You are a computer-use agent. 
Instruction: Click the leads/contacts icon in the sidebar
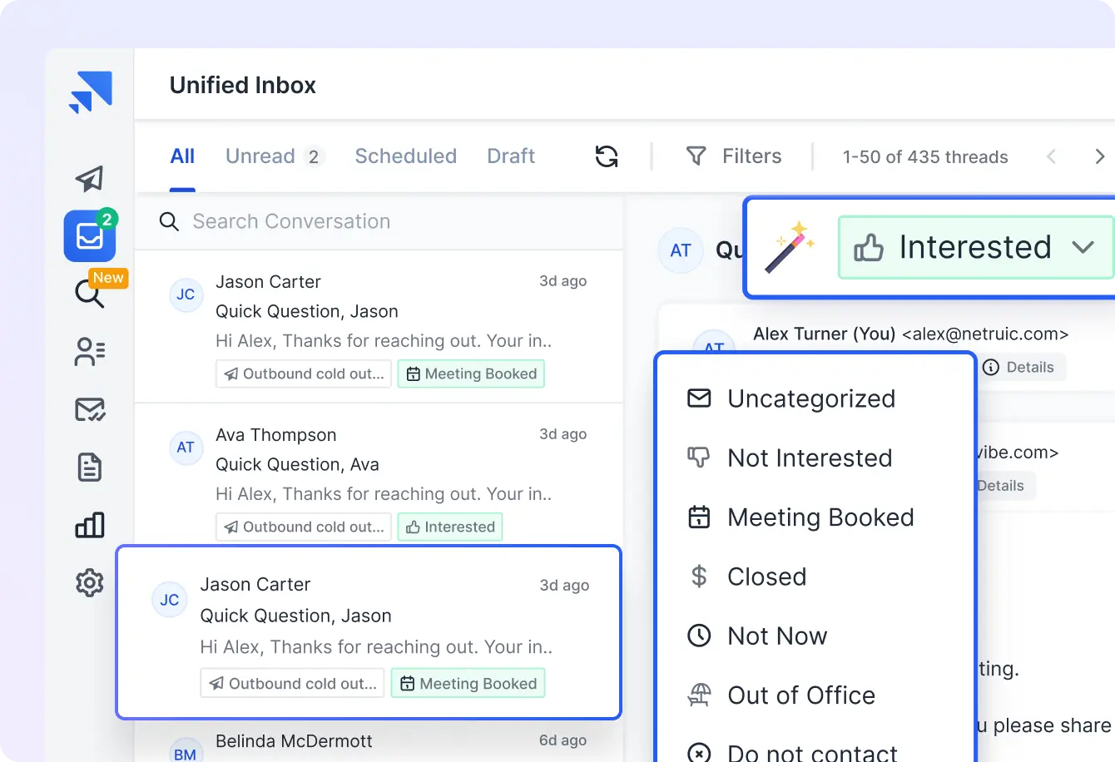(90, 352)
